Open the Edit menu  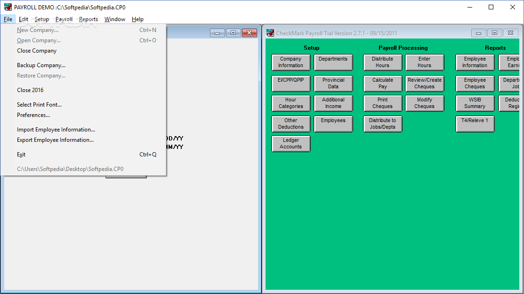pos(24,19)
